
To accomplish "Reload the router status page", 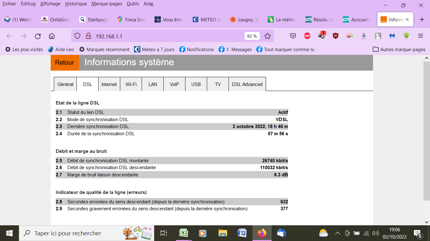I will pyautogui.click(x=38, y=36).
